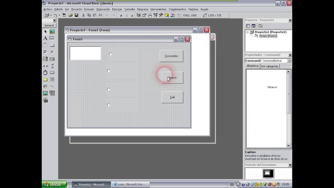334x188 pixels.
Task: Open the Archivo menu
Action: [x=47, y=9]
